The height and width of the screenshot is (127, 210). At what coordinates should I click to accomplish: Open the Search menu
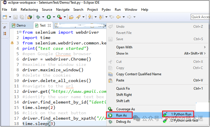click(78, 10)
